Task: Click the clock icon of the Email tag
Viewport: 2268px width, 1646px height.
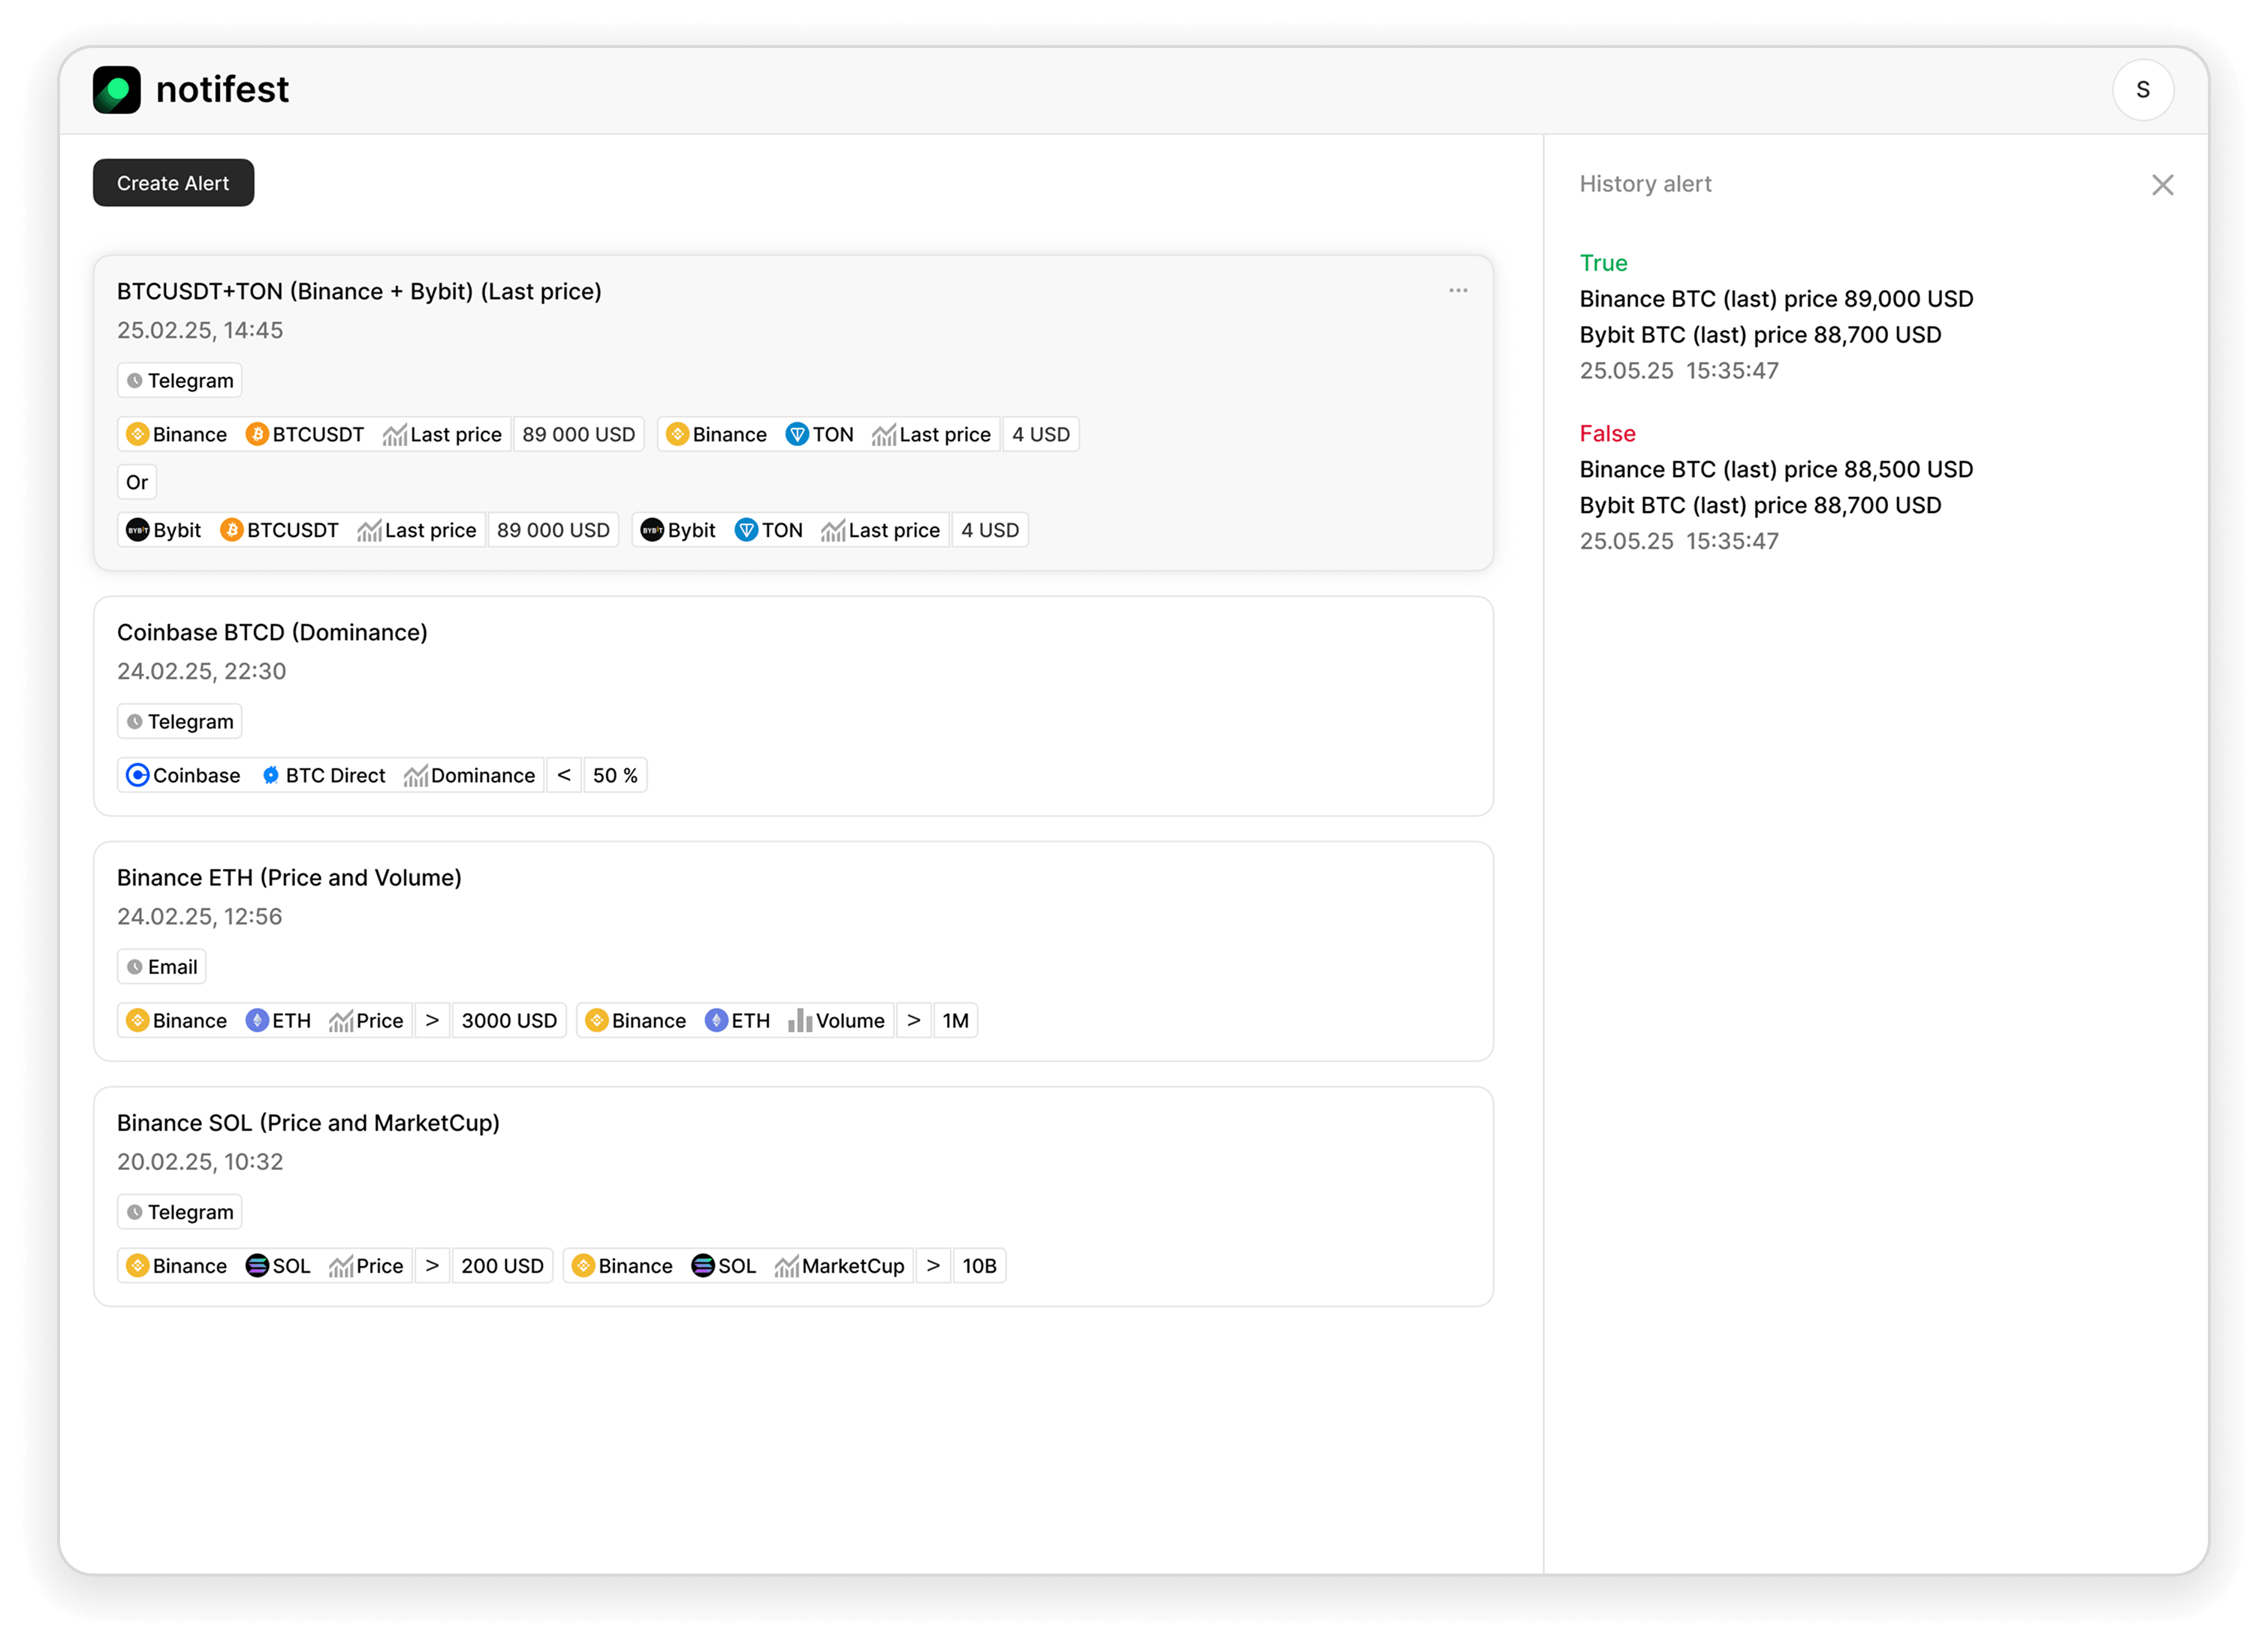Action: 135,967
